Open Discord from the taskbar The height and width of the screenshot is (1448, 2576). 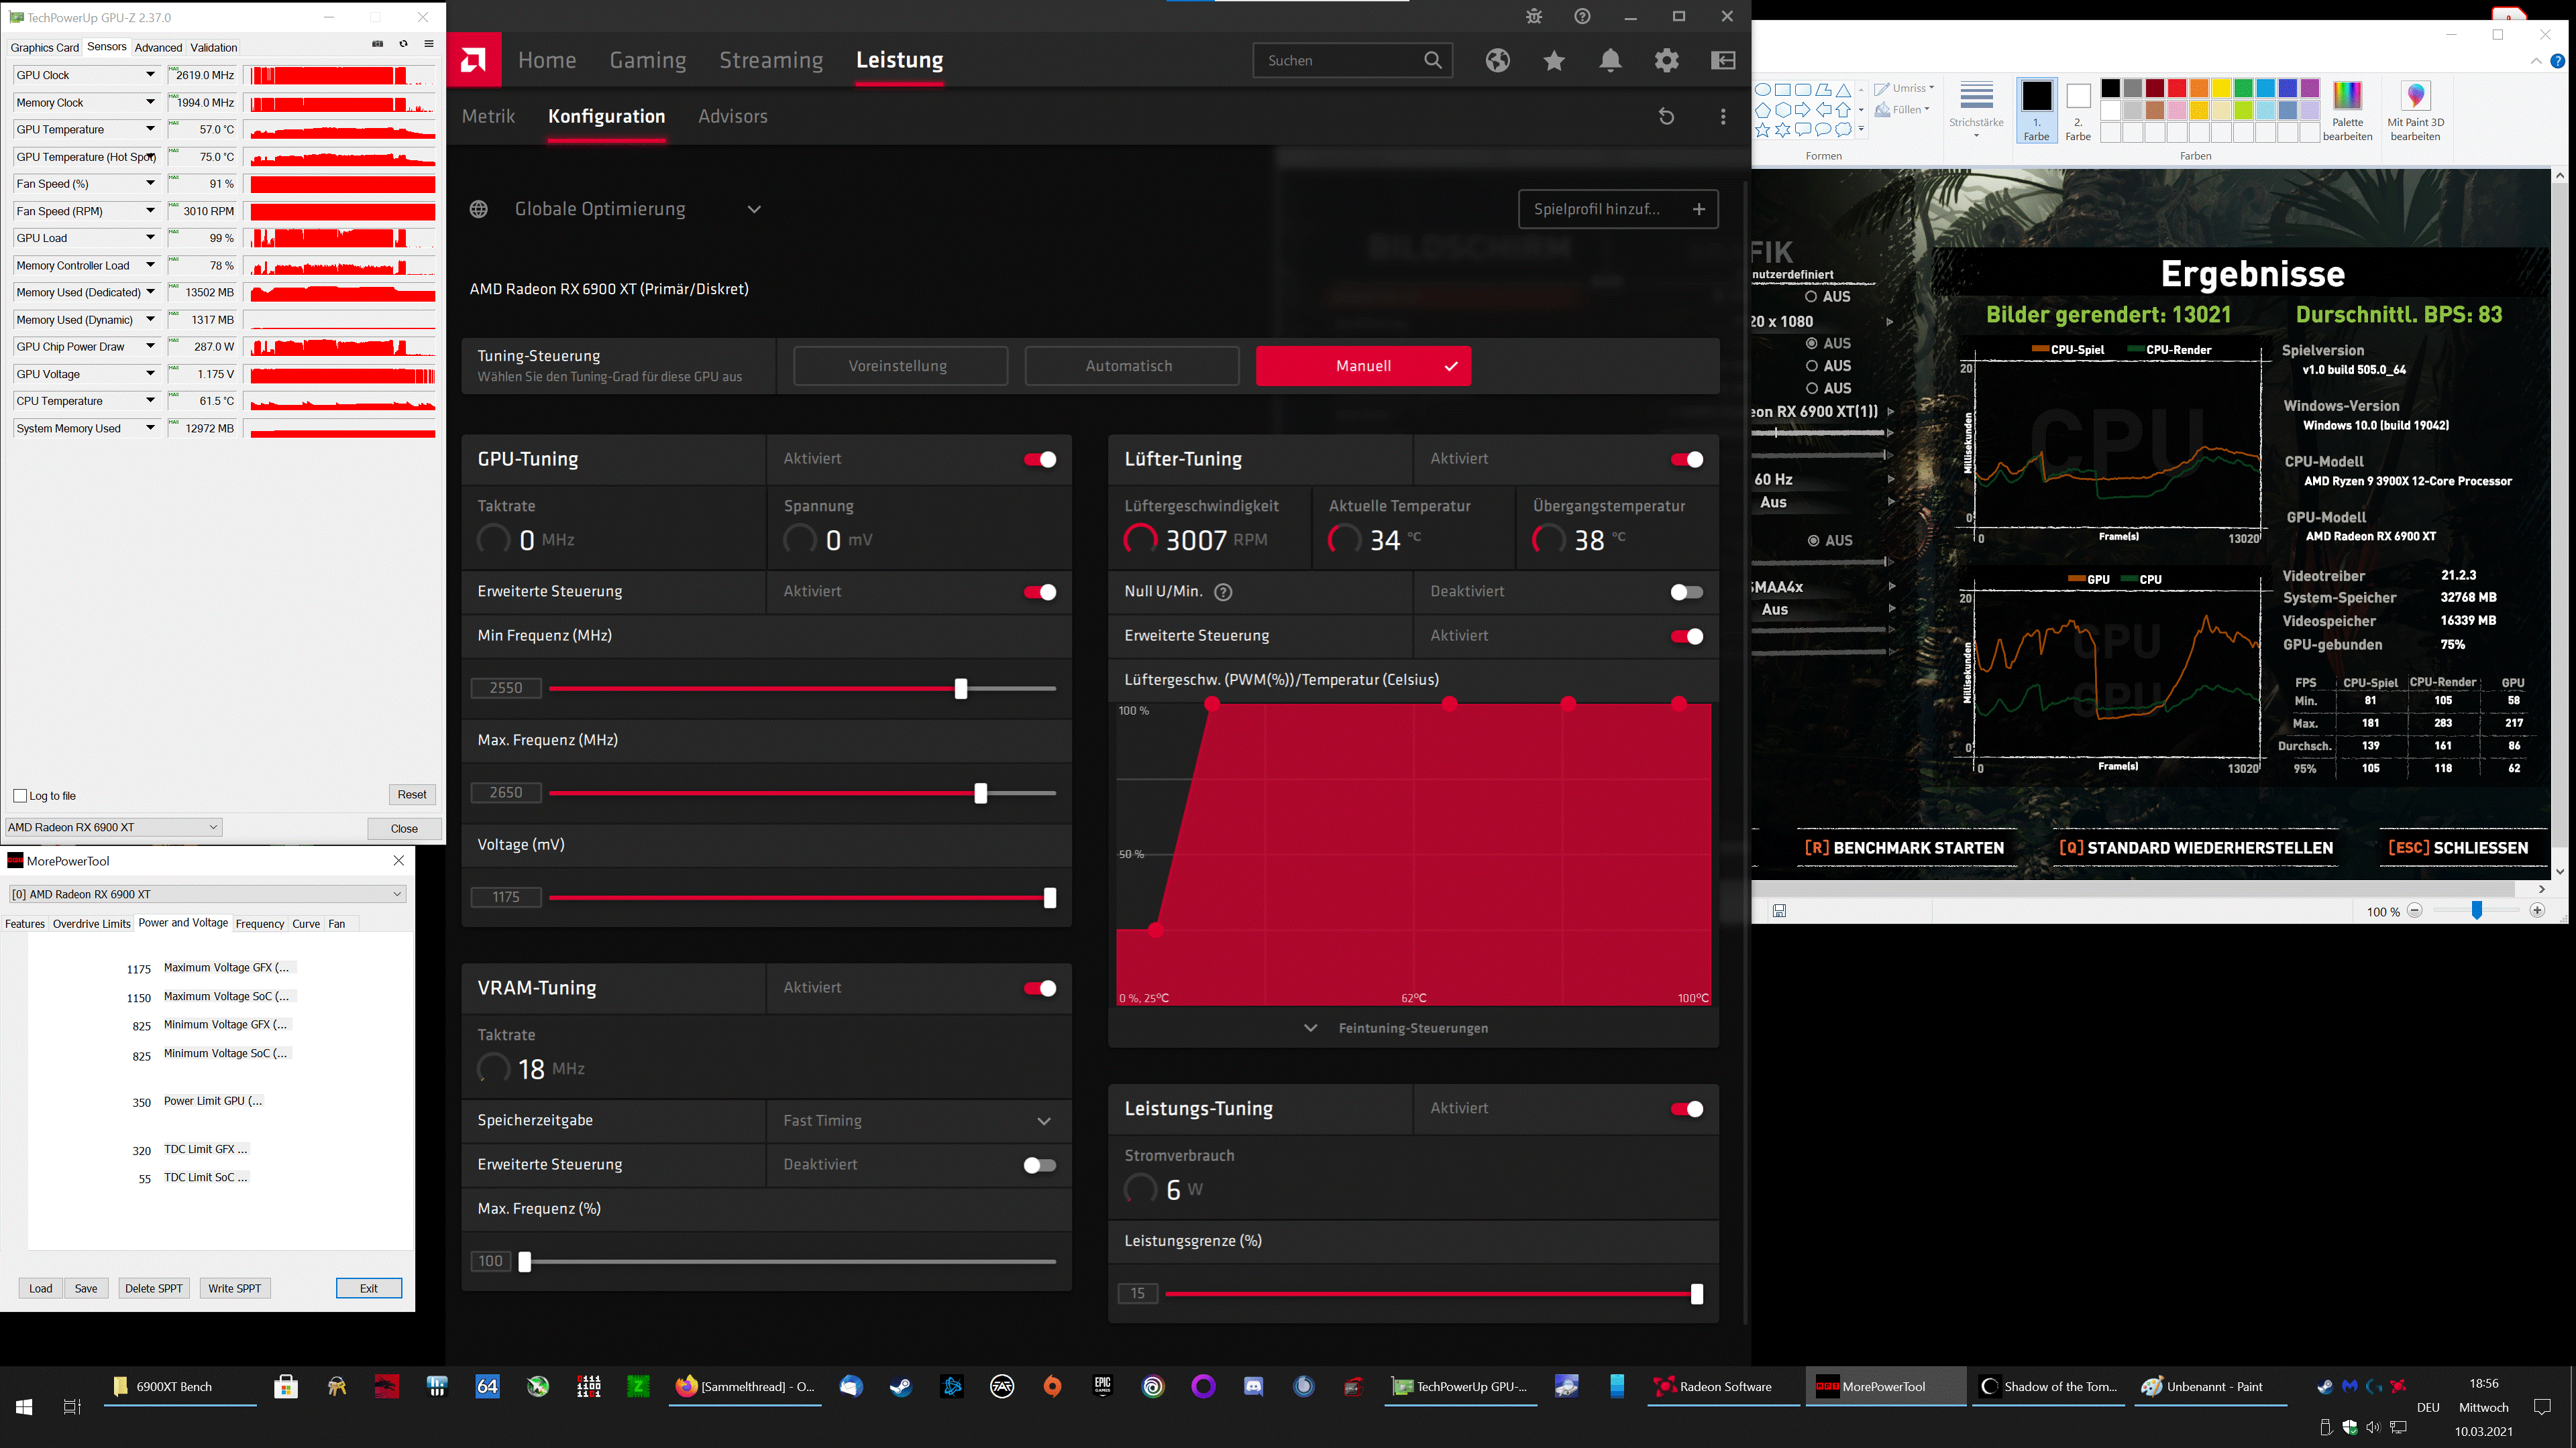1253,1386
